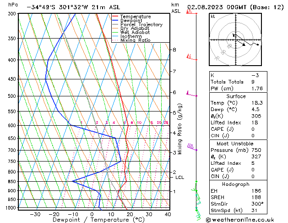288x223 pixels.
Task: Click the mixing ratio 10 label at 600 hPa
Action: tap(139, 123)
